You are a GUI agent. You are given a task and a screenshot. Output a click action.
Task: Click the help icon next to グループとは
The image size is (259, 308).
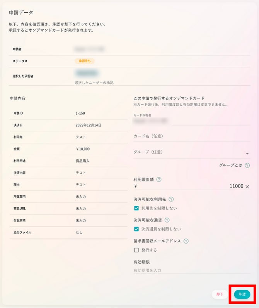[x=247, y=166]
